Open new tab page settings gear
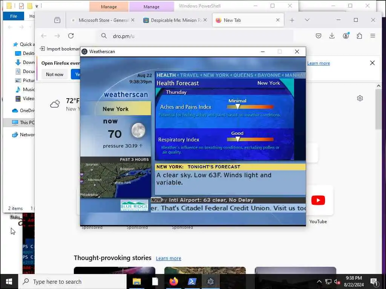This screenshot has height=289, width=386. point(360,98)
